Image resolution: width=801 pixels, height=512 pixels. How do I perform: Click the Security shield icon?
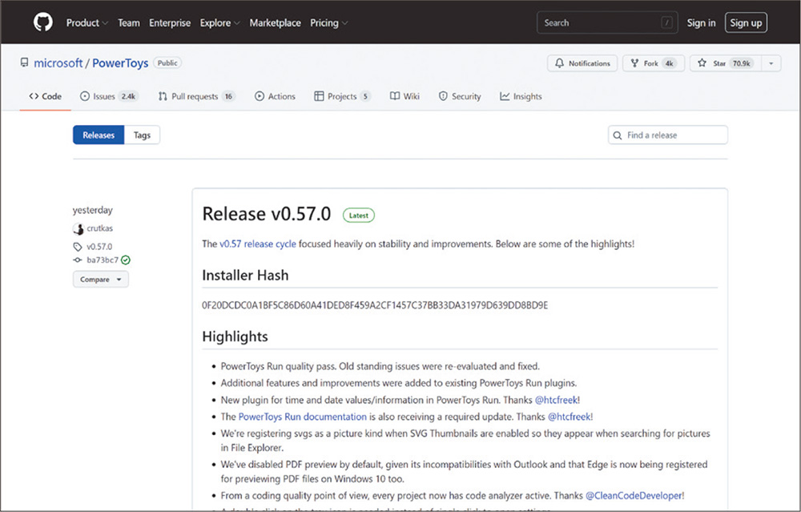tap(443, 96)
